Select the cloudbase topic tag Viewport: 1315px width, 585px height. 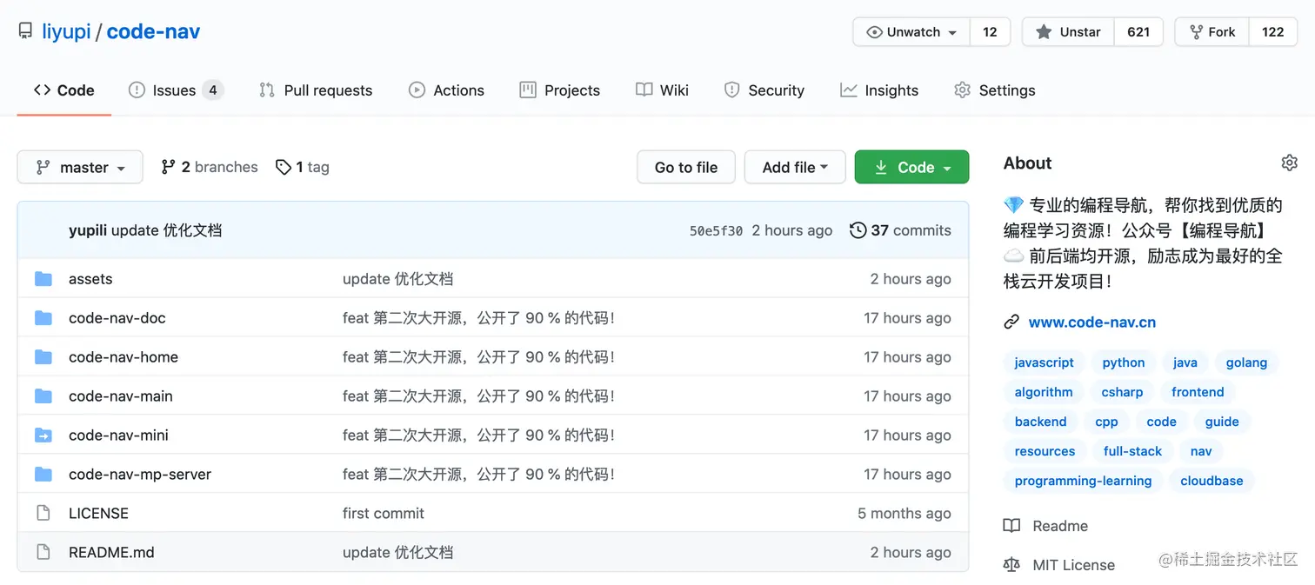tap(1212, 481)
